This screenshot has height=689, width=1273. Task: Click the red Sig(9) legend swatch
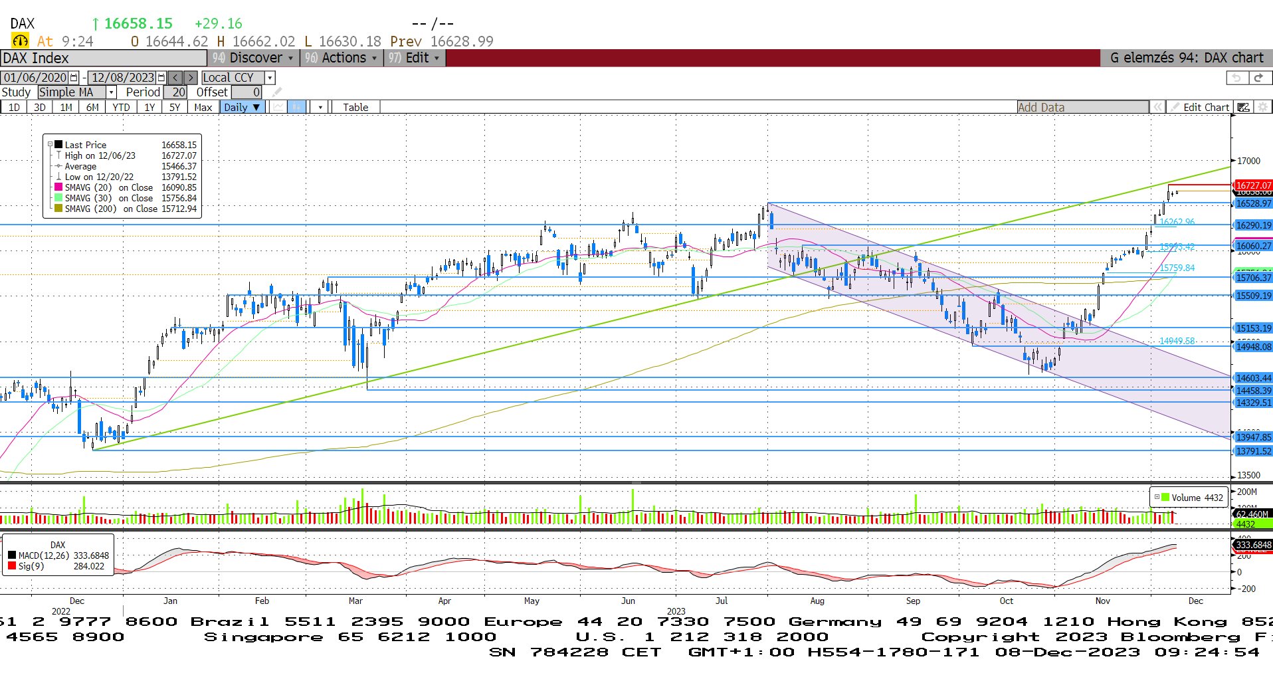pyautogui.click(x=12, y=566)
